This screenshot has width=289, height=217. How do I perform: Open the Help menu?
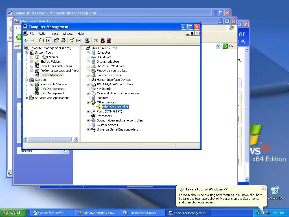tap(80, 34)
